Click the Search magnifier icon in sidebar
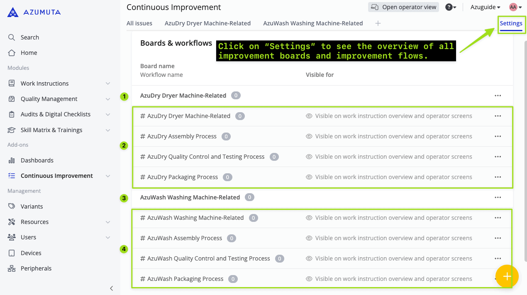Viewport: 527px width, 295px height. point(12,37)
